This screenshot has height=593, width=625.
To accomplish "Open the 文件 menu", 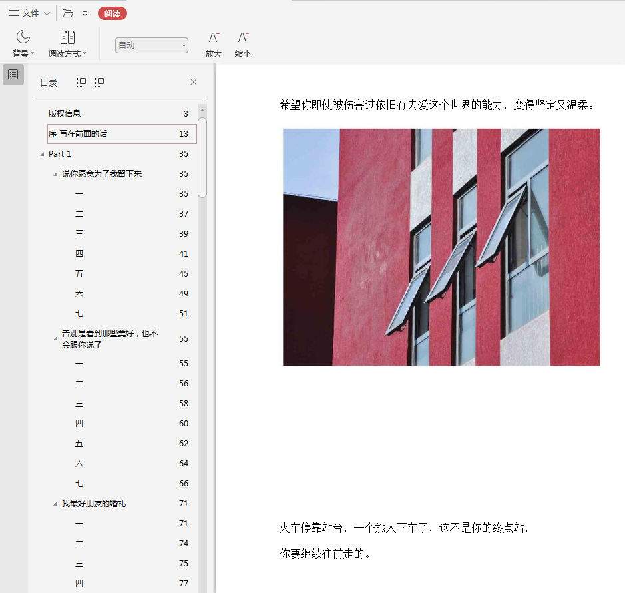I will click(x=29, y=13).
